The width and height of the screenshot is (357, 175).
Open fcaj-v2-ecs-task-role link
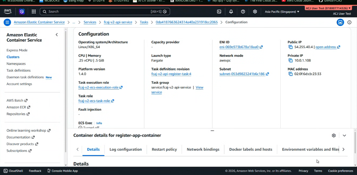tap(96, 101)
